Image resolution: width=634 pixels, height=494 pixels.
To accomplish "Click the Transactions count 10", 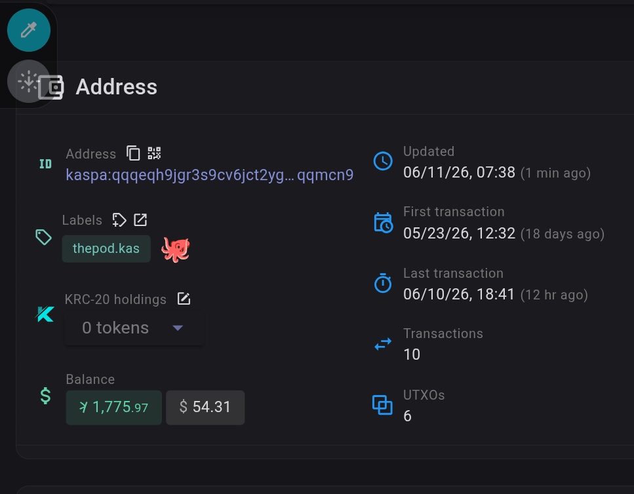I will click(412, 354).
